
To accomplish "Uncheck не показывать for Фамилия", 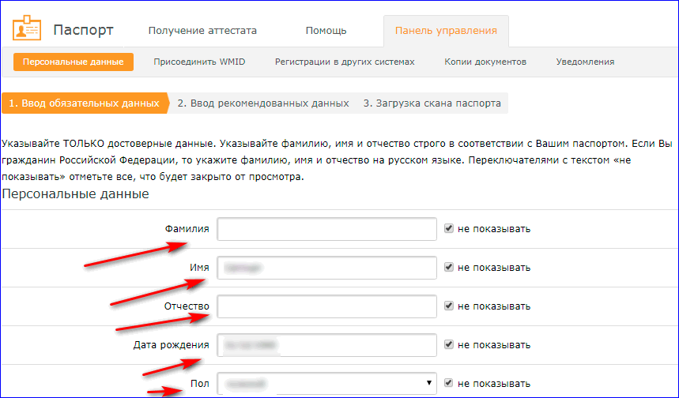I will (x=449, y=229).
